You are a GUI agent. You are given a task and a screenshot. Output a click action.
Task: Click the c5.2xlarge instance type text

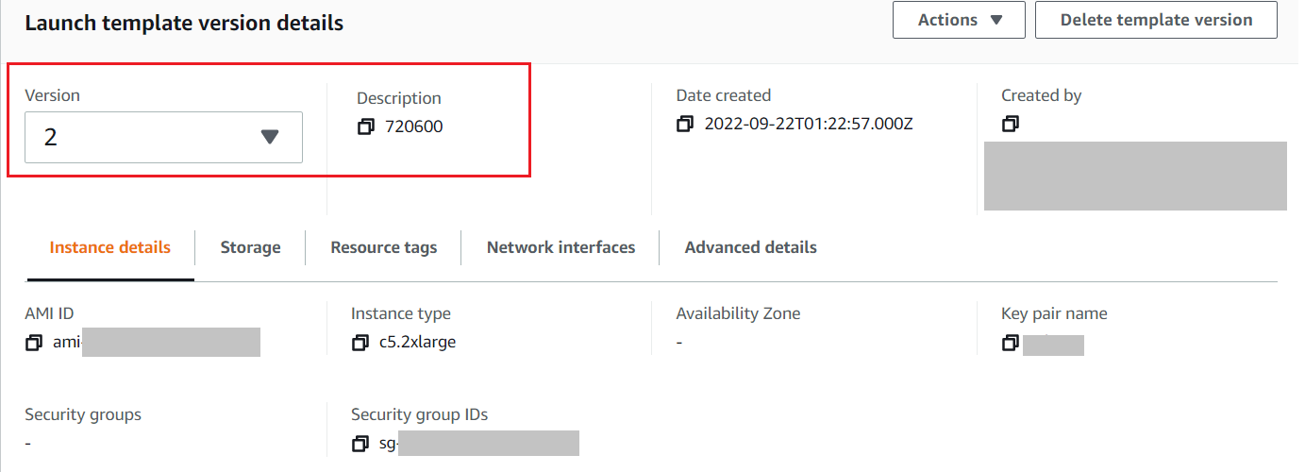click(x=417, y=342)
